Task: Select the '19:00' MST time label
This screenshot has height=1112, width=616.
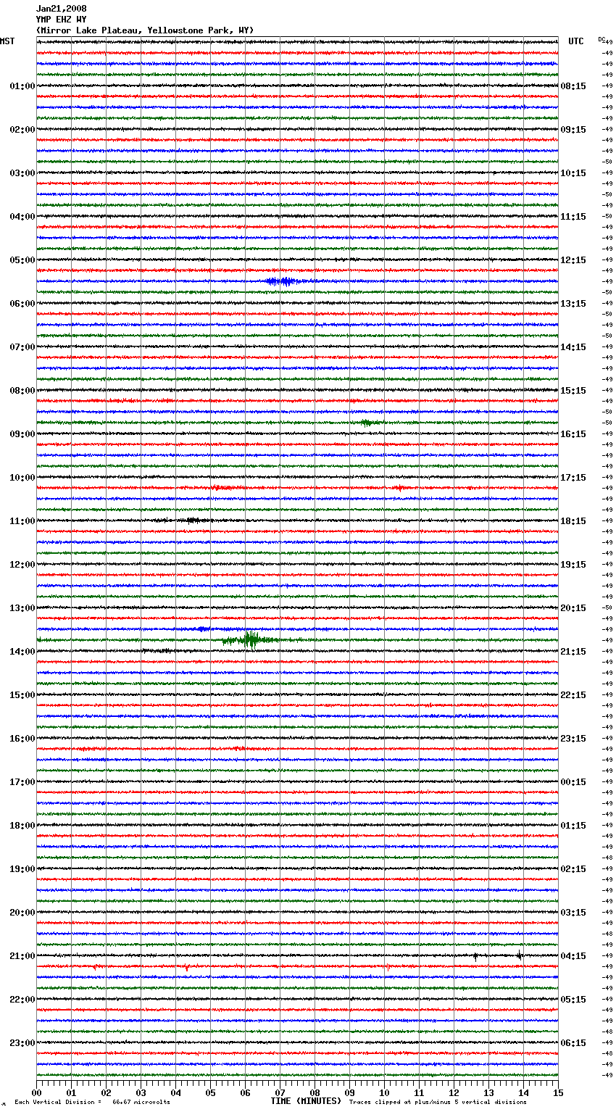Action: [x=22, y=869]
